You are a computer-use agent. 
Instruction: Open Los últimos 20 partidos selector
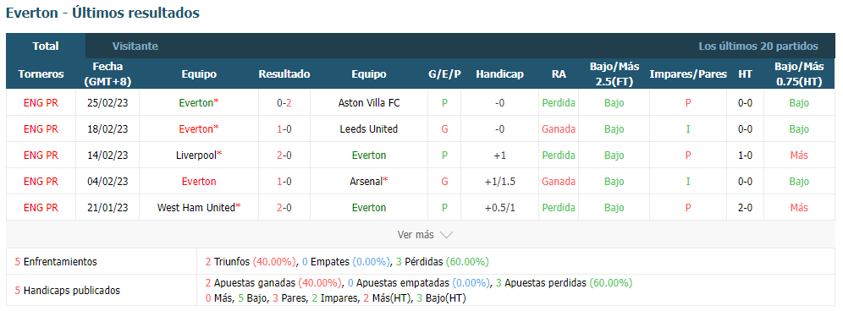[x=758, y=46]
